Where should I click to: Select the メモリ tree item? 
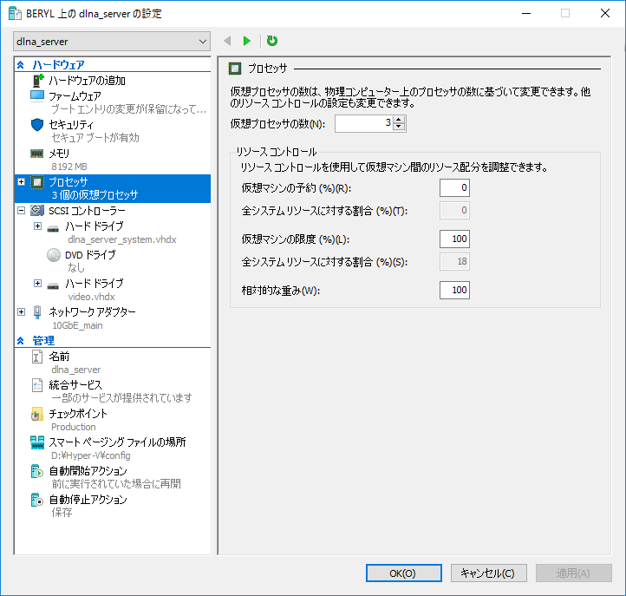[59, 154]
